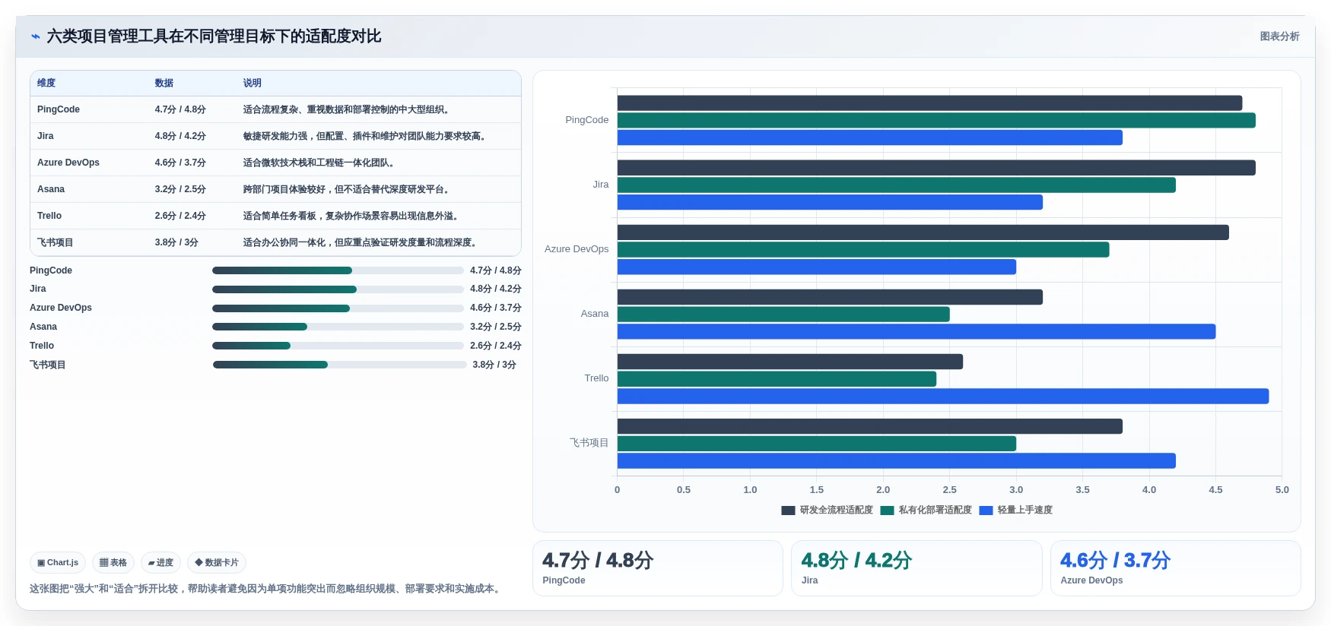Click the Asana progress bar

(338, 327)
